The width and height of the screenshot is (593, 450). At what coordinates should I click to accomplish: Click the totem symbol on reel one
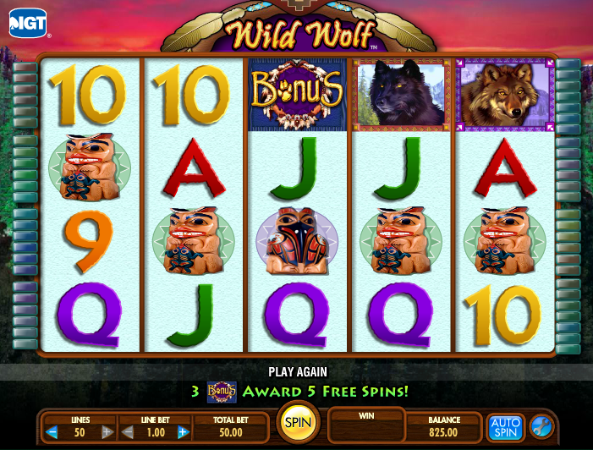click(x=90, y=167)
